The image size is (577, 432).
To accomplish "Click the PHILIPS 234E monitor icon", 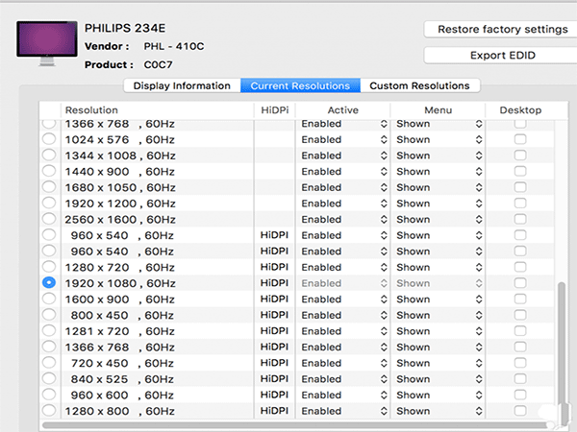I will [x=45, y=43].
